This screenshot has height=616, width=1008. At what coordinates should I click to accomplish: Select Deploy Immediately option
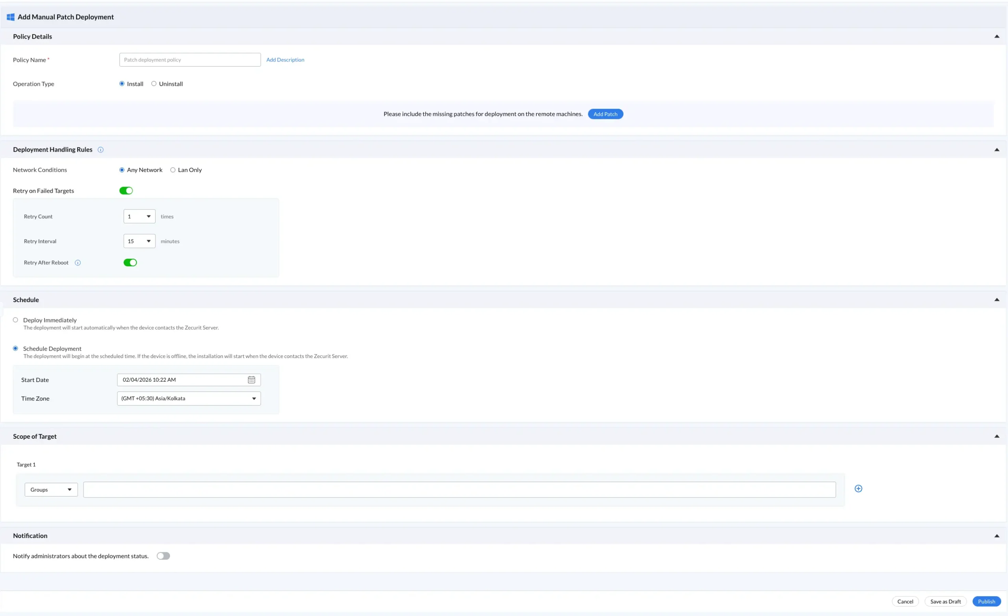click(x=15, y=320)
